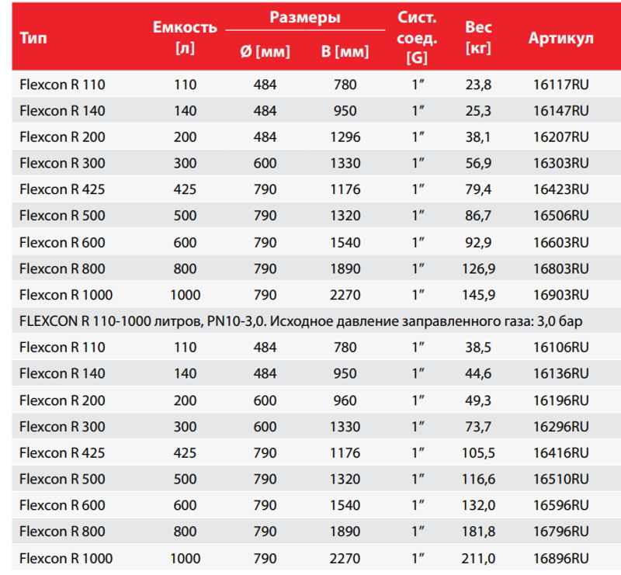Click the Артикул column header
621x575 pixels.
coord(560,37)
